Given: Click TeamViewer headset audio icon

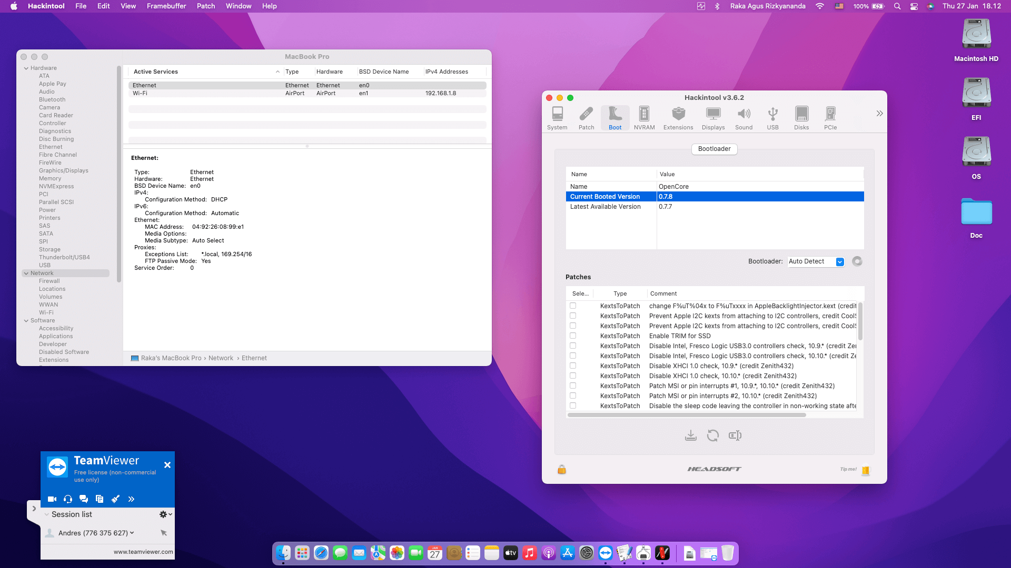Looking at the screenshot, I should [x=68, y=499].
